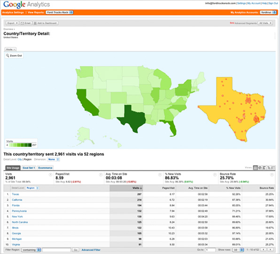Open the My Account link
The image size is (280, 254).
click(x=254, y=3)
